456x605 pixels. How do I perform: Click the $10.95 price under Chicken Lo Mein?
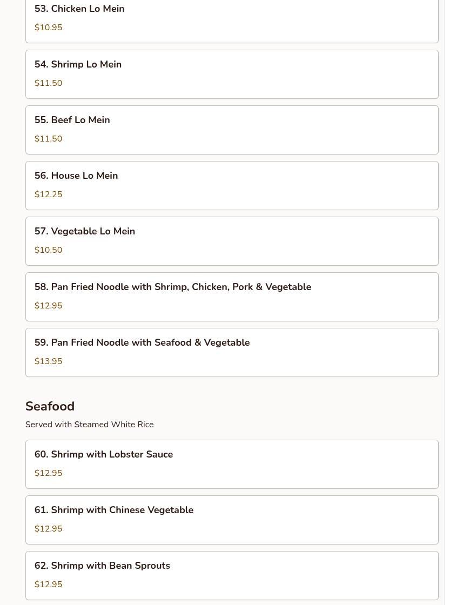(x=48, y=28)
